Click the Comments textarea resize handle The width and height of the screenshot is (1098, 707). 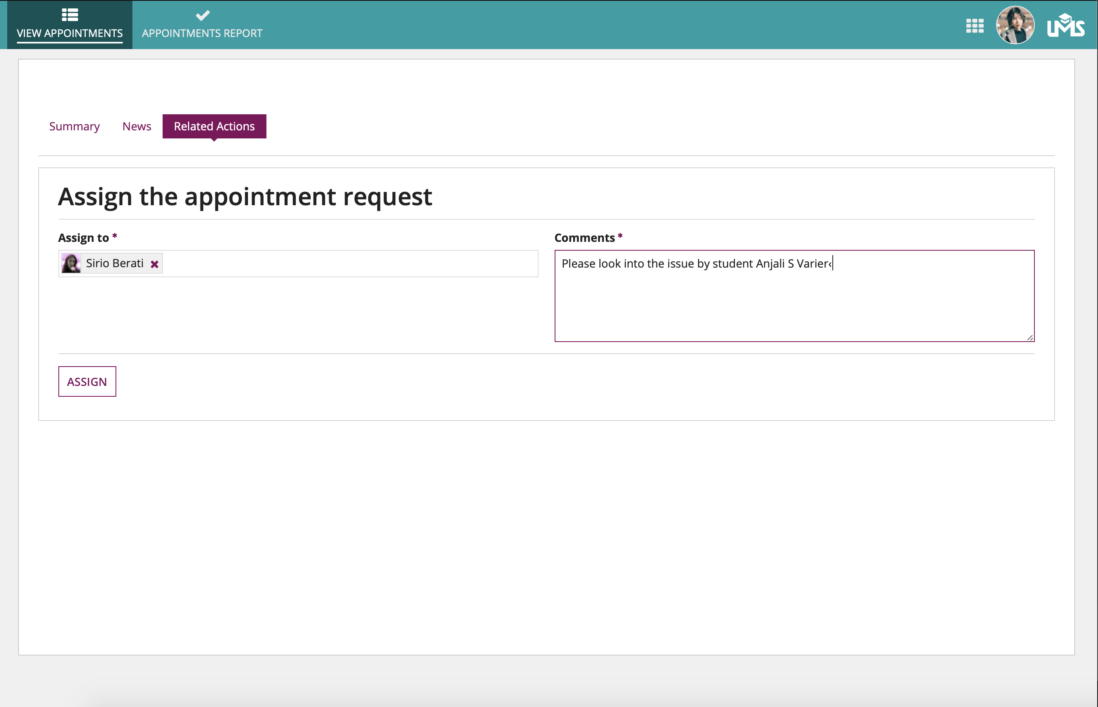click(x=1030, y=338)
